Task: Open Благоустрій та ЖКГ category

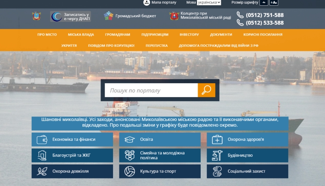Action: click(x=72, y=155)
